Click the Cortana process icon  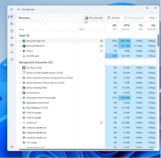[24, 123]
